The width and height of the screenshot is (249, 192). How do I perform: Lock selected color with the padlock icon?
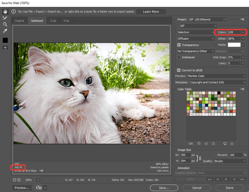pos(213,144)
